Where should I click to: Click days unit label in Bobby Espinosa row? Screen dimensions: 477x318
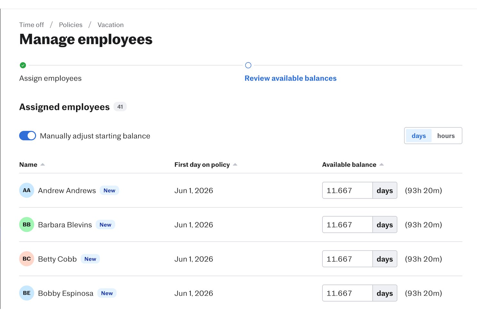385,293
